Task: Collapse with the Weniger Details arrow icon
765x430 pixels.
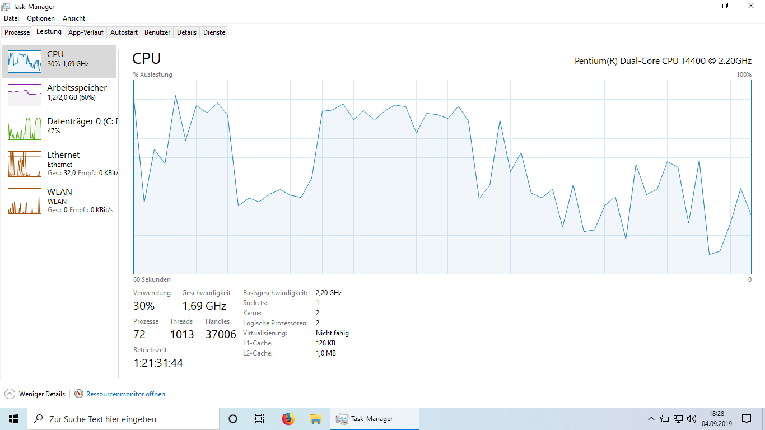Action: [x=10, y=394]
